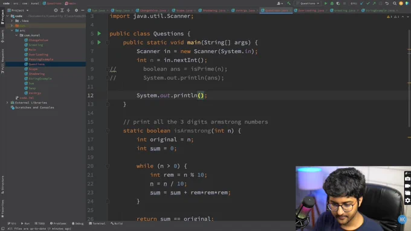Click Run with Coverage icon
Screen dimensions: 411x231
tap(338, 4)
